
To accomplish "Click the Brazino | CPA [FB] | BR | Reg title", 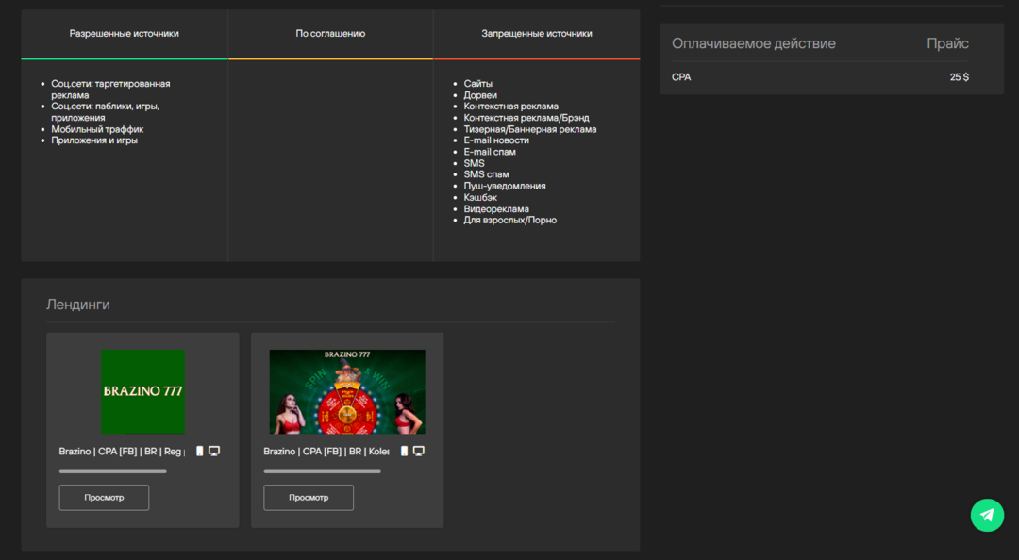I will click(x=122, y=452).
